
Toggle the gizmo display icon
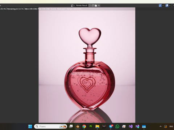160,5
